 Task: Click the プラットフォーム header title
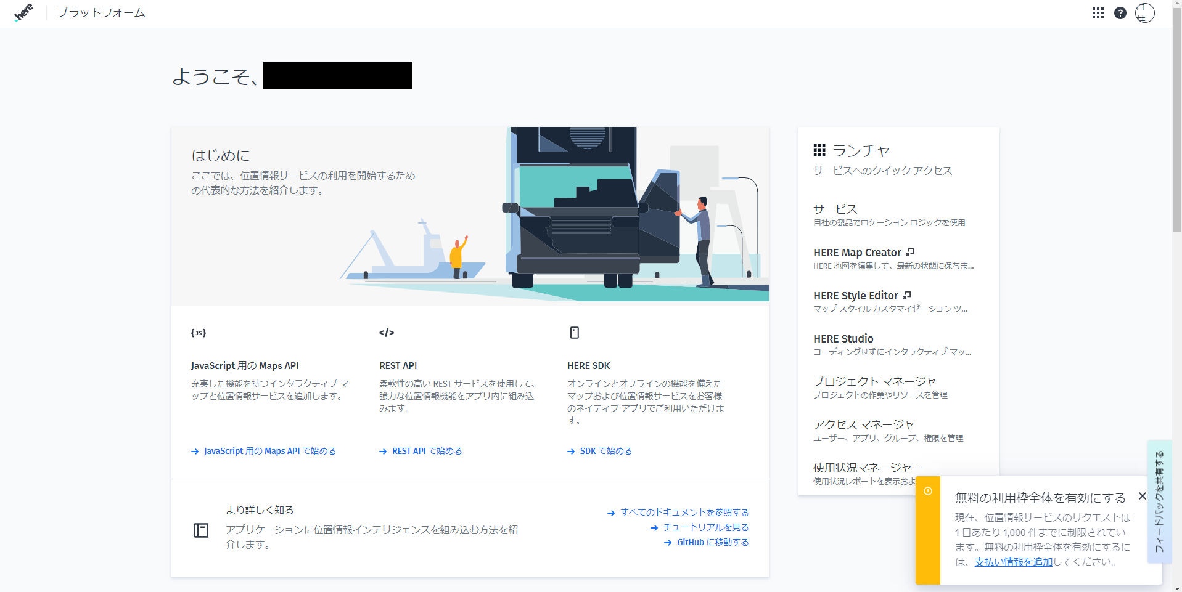tap(101, 12)
